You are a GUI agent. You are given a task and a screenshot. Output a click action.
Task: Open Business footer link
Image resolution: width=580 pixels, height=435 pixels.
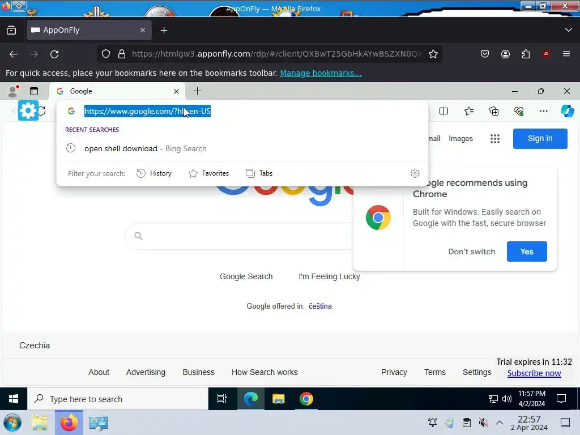198,372
